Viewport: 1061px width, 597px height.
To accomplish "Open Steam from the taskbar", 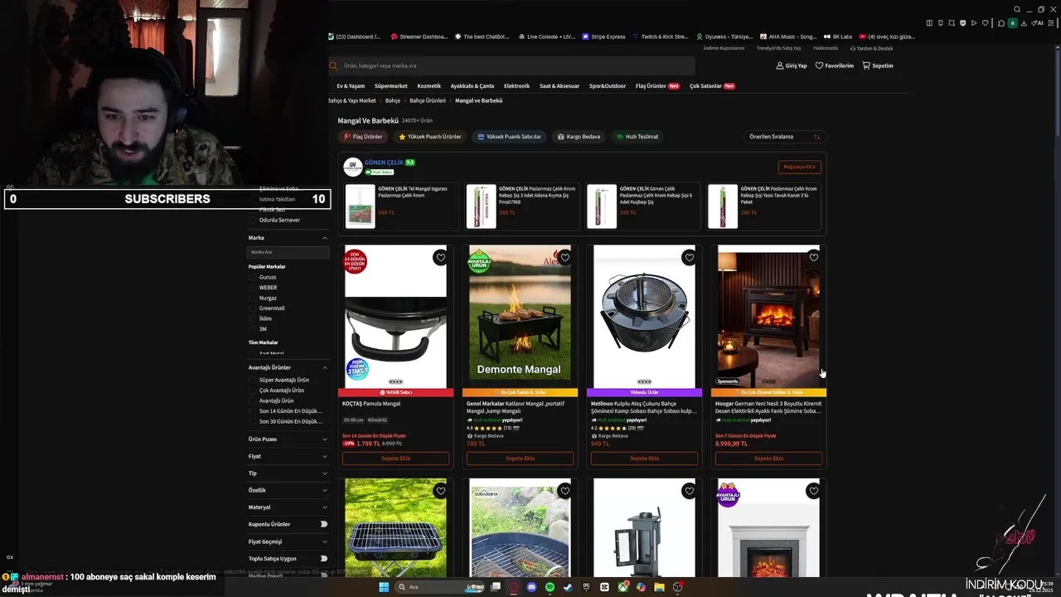I will point(568,587).
